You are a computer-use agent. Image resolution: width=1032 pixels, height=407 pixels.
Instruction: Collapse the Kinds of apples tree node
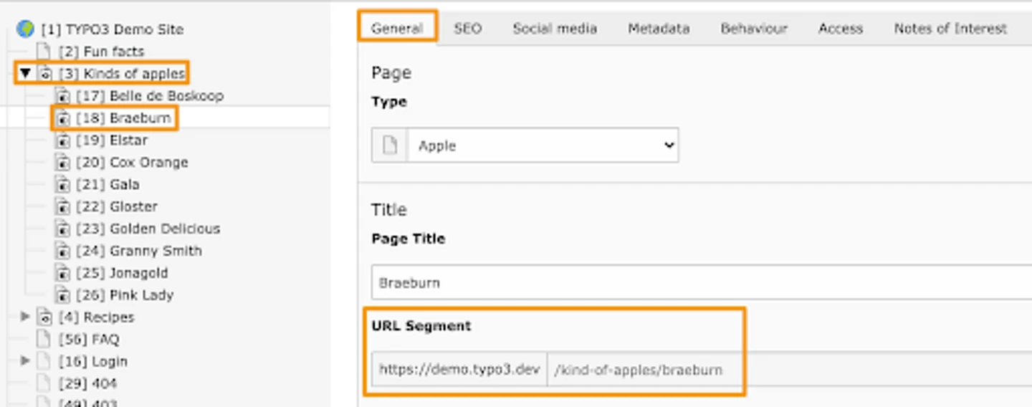[26, 73]
